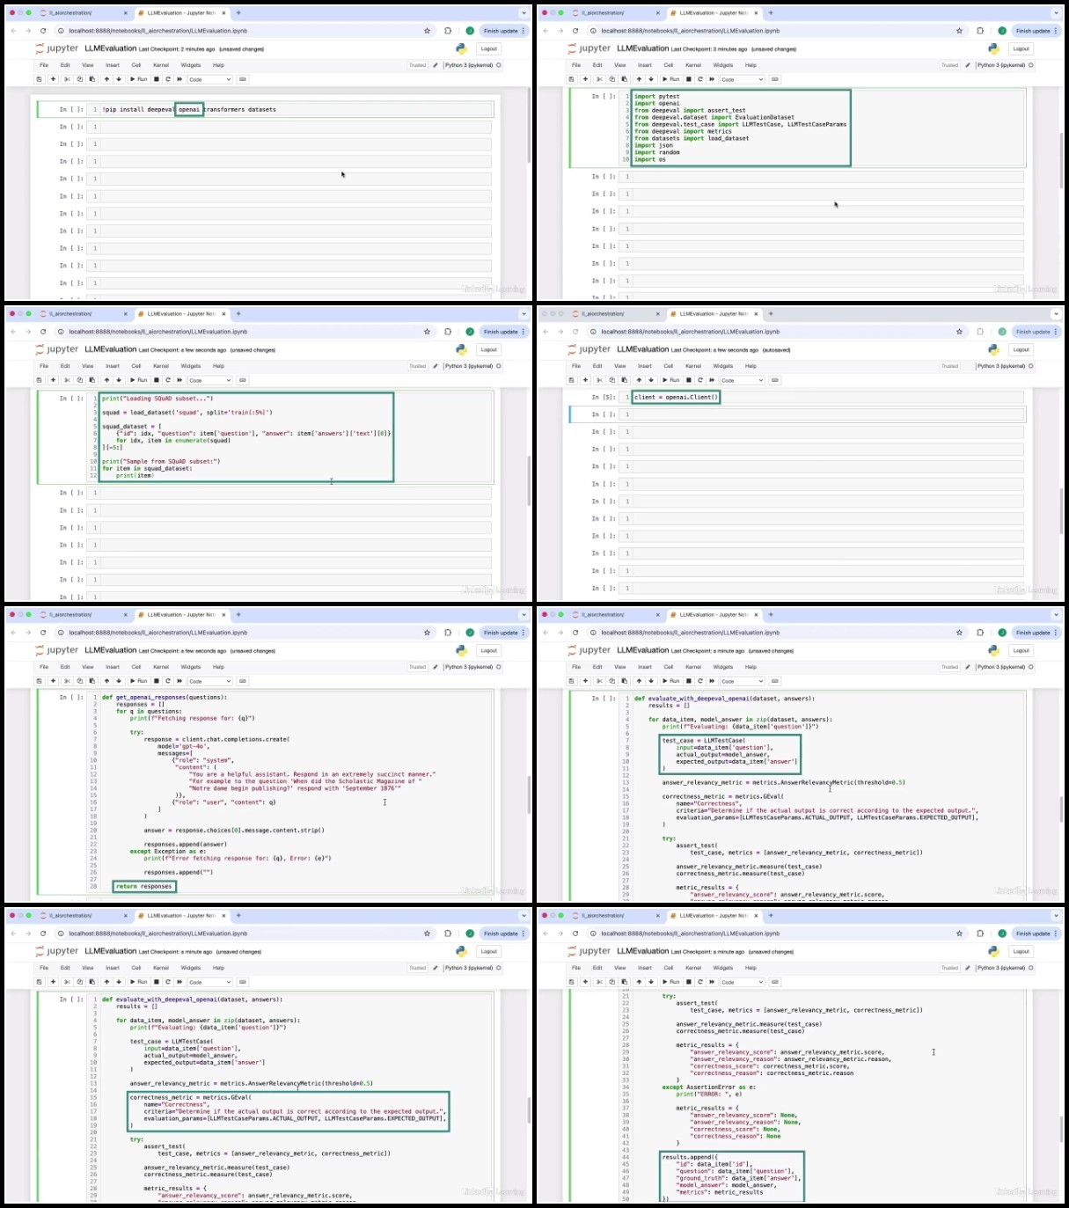Go back in browser of the pip install panel
Viewport: 1069px width, 1208px height.
coord(13,31)
